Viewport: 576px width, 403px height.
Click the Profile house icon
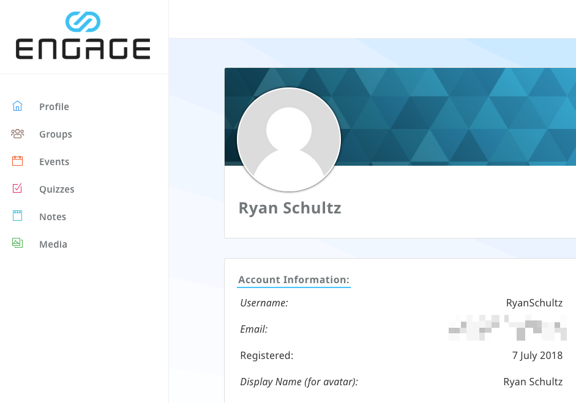tap(17, 106)
